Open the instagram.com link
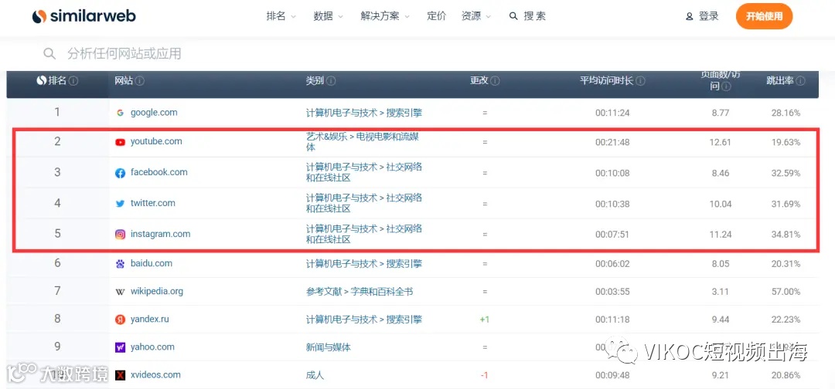 tap(160, 234)
